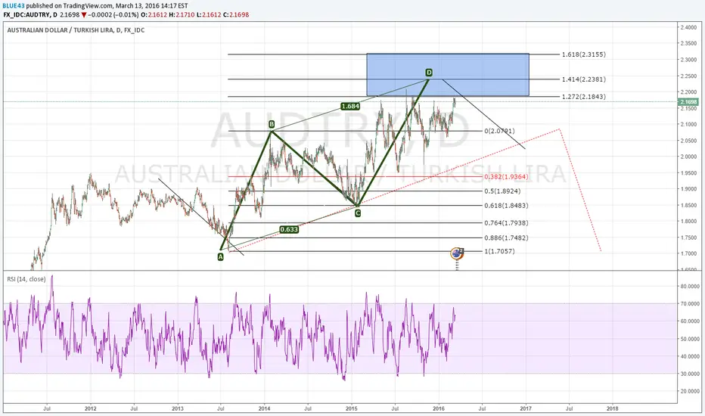Screen dimensions: 705x416
Task: Click the 1.618(2.3155) Fibonacci label
Action: coord(584,54)
